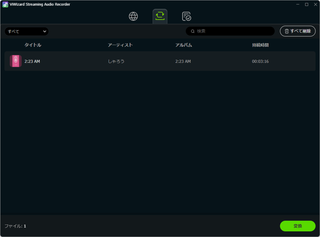
Task: Click the アルバム column header
Action: coord(184,45)
